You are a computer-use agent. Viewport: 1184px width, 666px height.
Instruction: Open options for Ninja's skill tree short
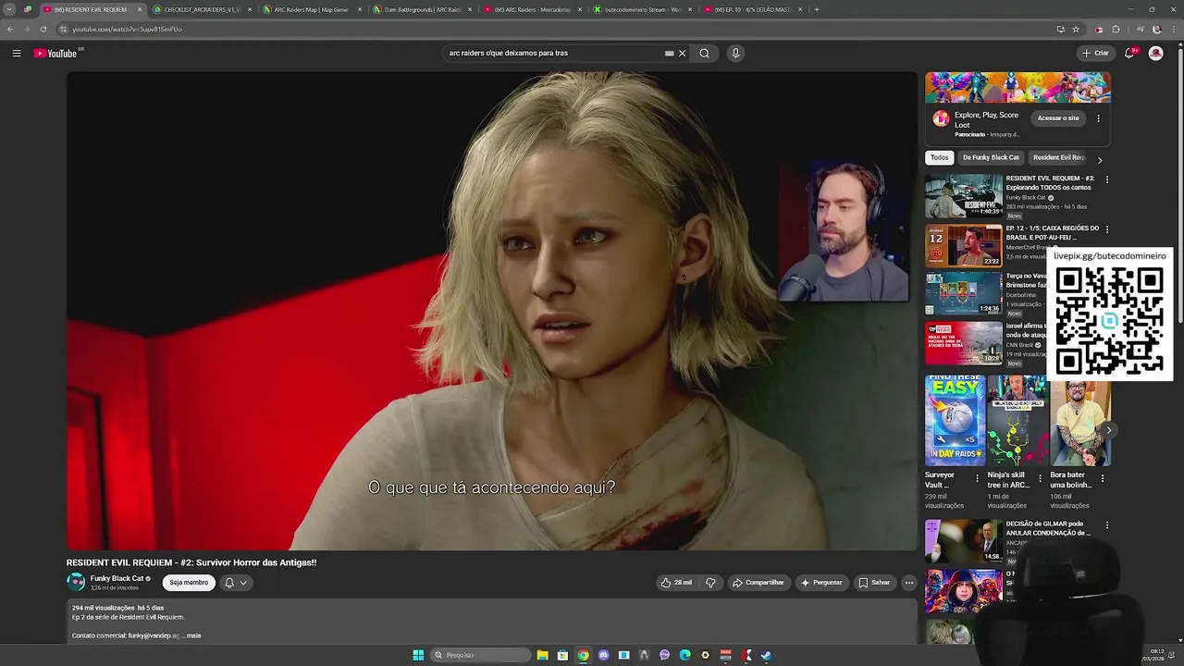point(1040,479)
